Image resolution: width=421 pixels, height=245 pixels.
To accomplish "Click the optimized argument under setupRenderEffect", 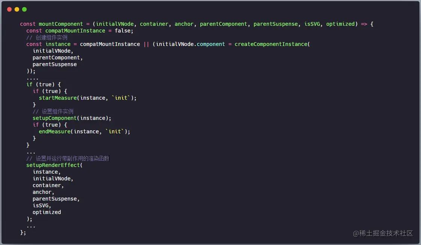I will pos(47,212).
